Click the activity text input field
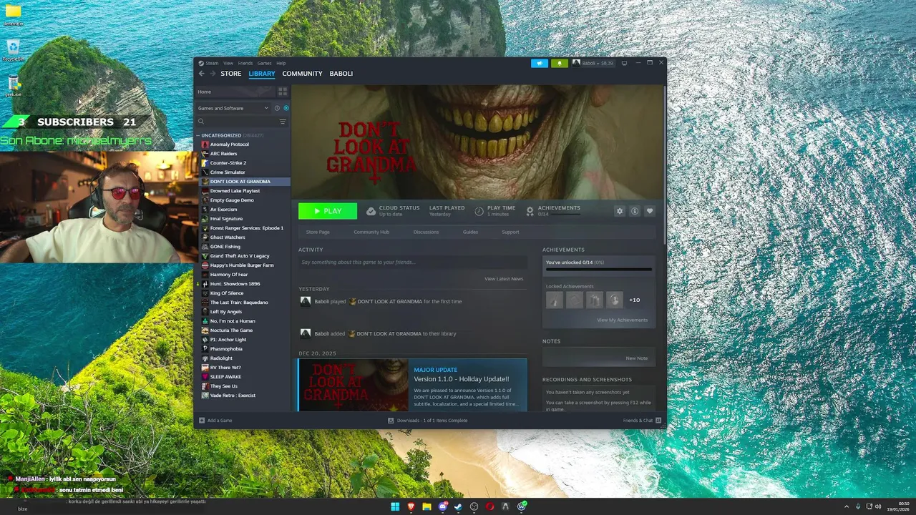Image resolution: width=916 pixels, height=515 pixels. click(413, 263)
